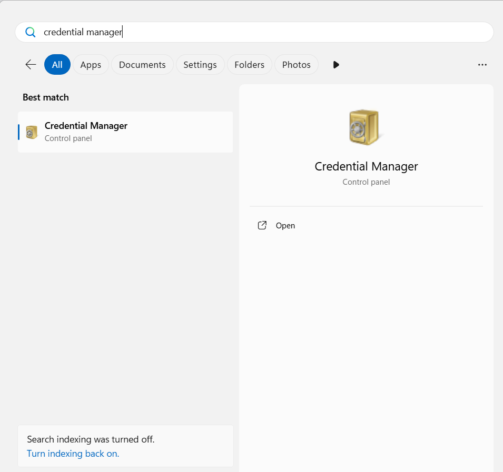Show more filters with the play arrow
503x472 pixels.
(336, 65)
